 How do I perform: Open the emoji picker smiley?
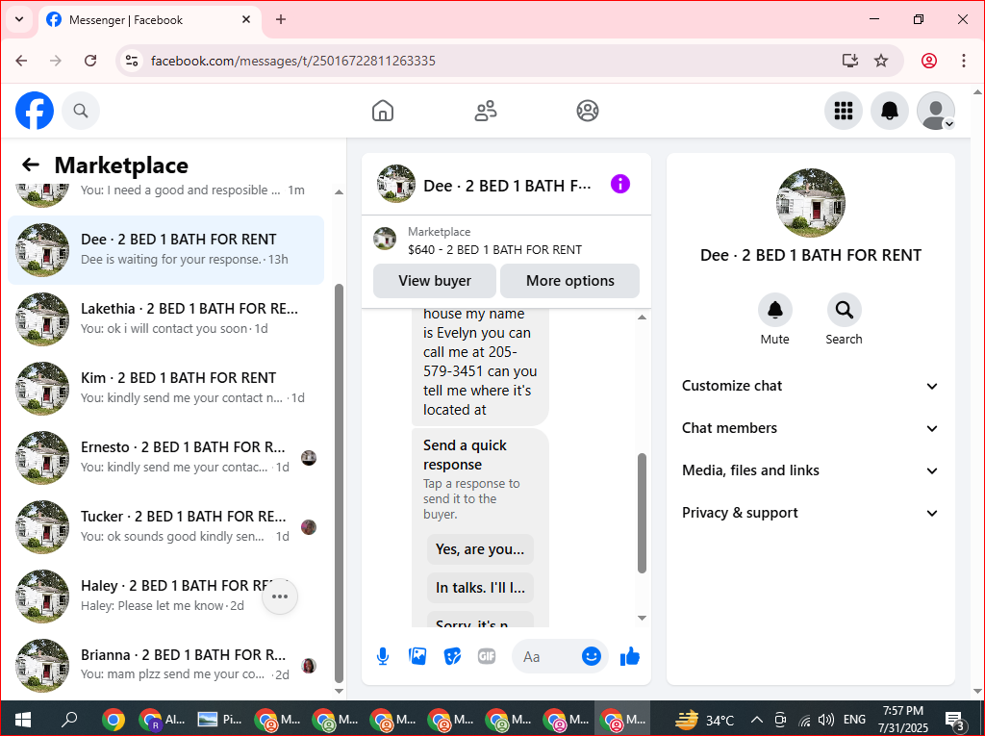point(592,656)
